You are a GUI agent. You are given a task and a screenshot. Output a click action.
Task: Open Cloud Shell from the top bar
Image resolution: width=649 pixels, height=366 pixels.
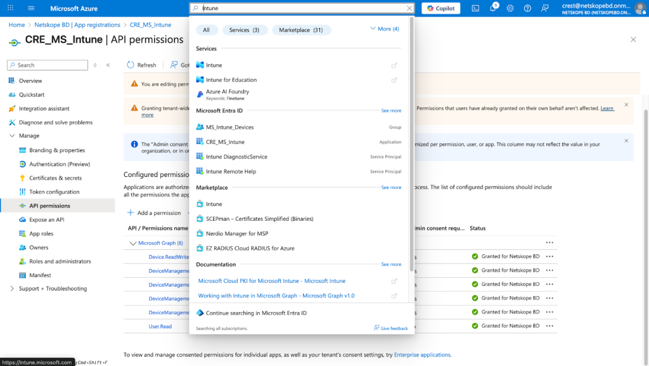coord(475,8)
